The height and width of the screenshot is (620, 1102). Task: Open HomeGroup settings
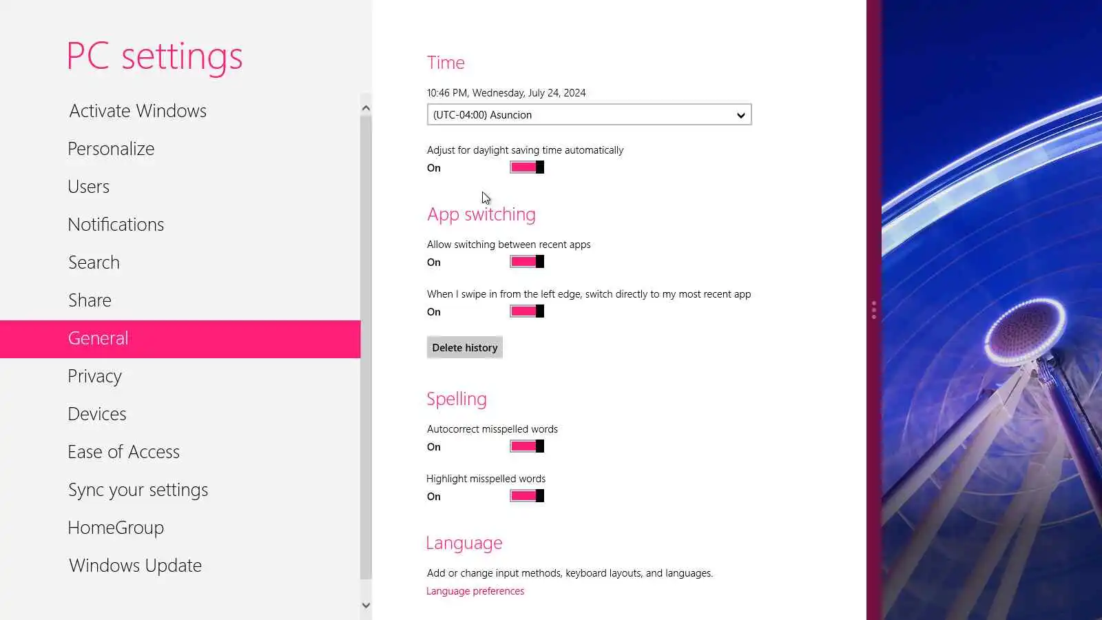180,528
